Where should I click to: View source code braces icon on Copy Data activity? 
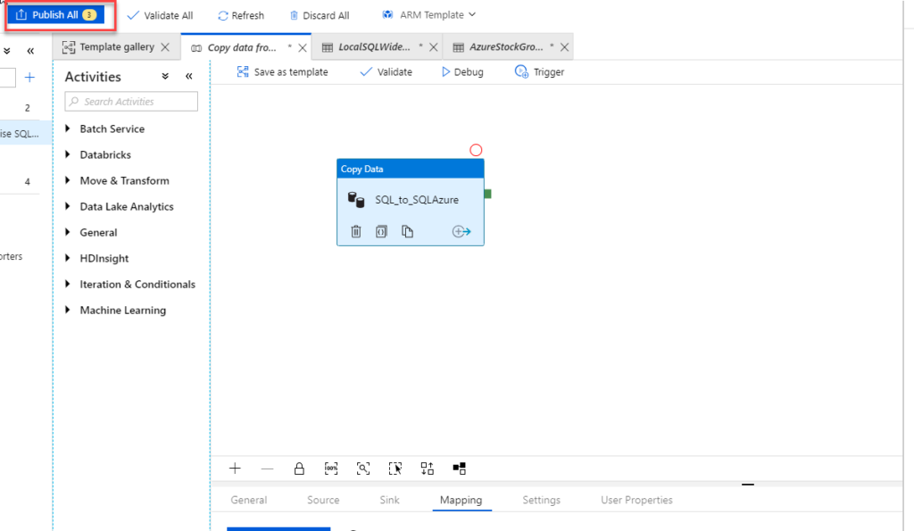381,231
